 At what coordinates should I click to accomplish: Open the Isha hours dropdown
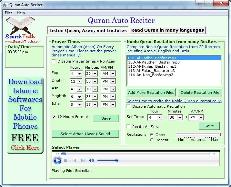click(x=79, y=104)
